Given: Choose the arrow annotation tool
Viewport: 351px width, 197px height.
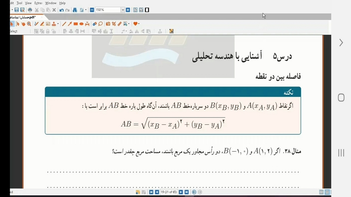Looking at the screenshot, I should 70,24.
